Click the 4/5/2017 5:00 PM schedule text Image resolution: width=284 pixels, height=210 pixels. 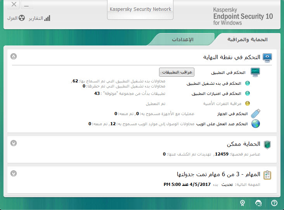(187, 184)
